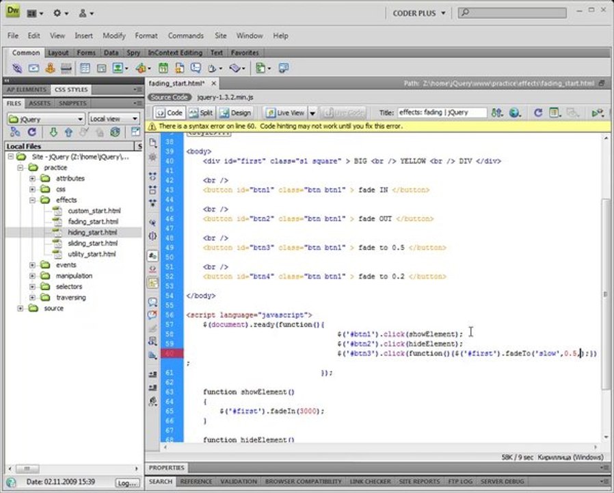Insert an Email Link
This screenshot has height=493, width=614.
[x=34, y=68]
